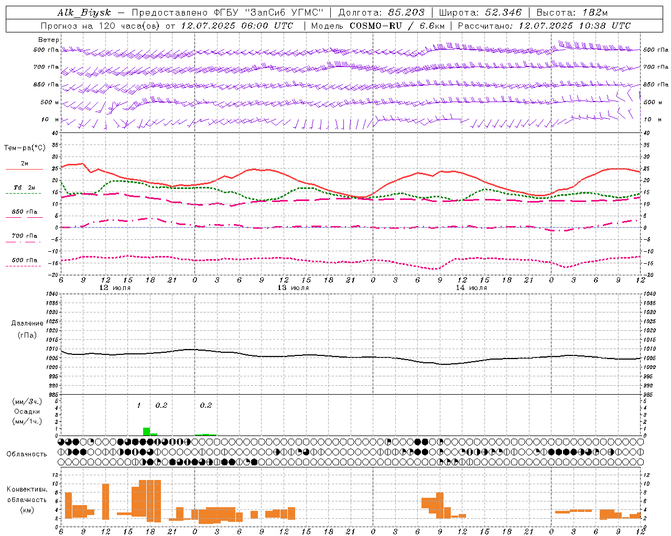Screen dimensions: 671x536
Task: Select the model label 'COSMO-RU / 6.6км'
Action: [398, 26]
